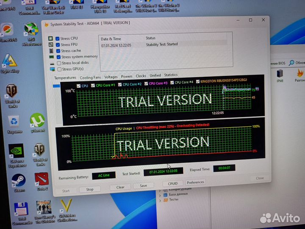
Task: Open the PlanetVPN shortcut beside MSI Afterburner
Action: coord(8,32)
